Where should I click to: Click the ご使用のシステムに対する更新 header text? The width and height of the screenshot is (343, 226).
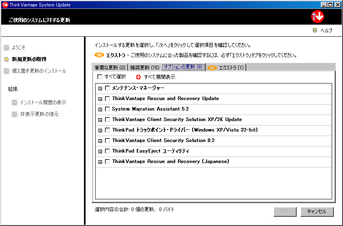tap(40, 20)
